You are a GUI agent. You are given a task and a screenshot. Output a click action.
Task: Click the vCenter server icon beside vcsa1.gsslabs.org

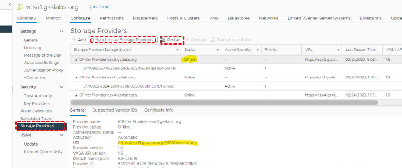pos(19,7)
